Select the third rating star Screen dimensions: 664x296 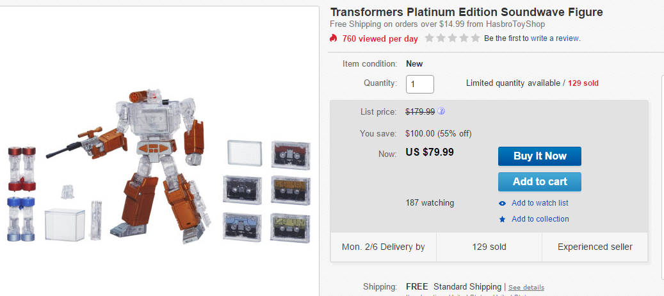(x=453, y=38)
